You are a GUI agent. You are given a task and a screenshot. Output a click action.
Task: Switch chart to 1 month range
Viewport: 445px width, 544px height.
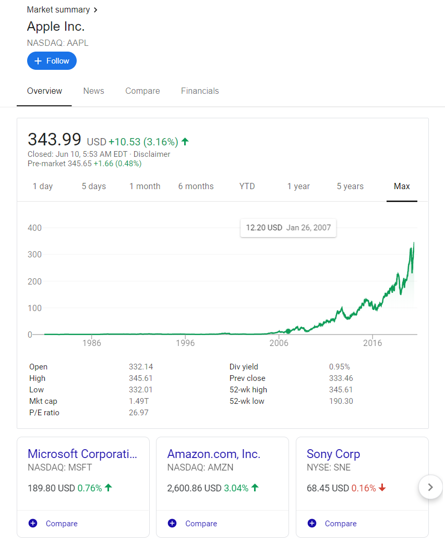point(145,186)
